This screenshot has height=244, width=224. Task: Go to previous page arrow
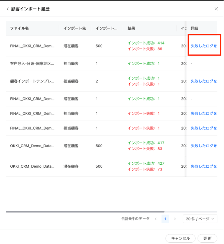point(156,219)
